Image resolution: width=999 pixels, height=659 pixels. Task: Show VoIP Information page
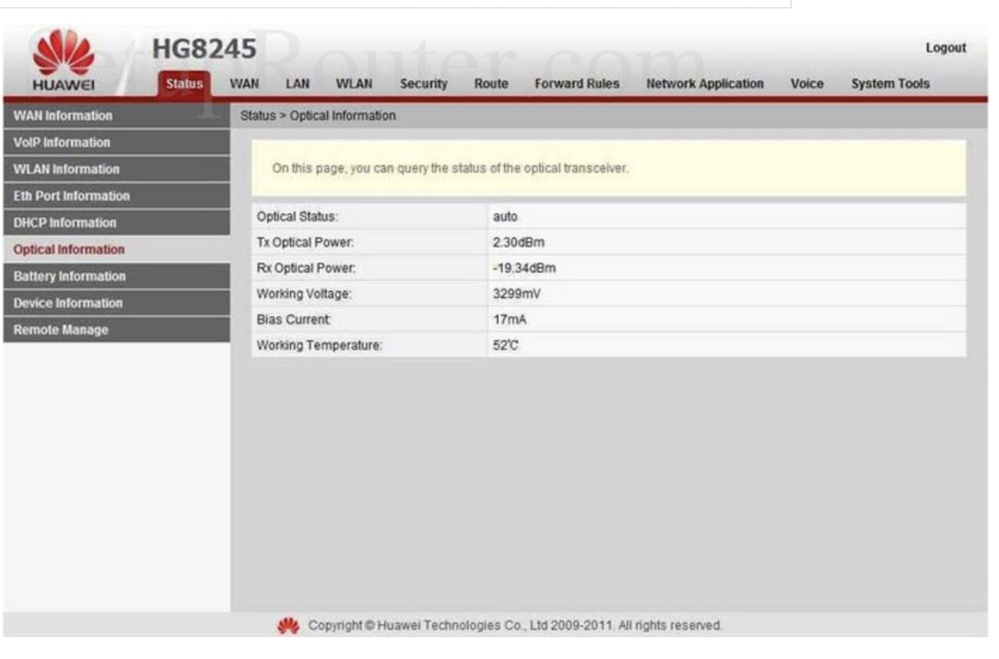117,142
